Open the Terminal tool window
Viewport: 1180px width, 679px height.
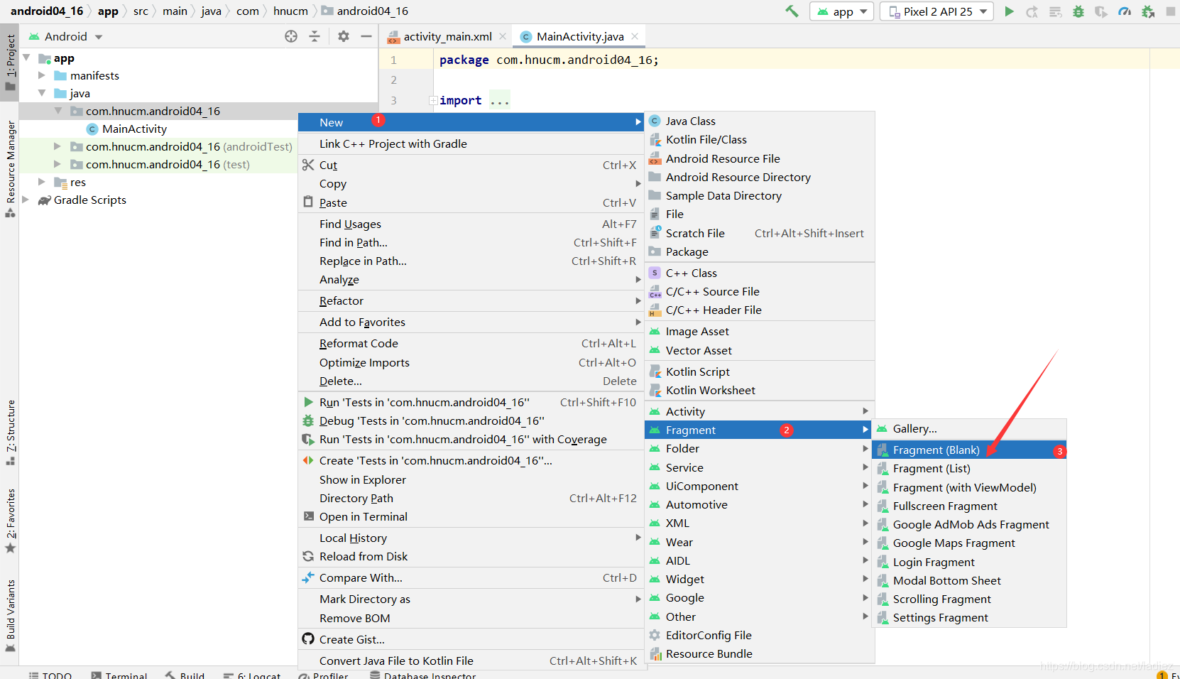click(x=119, y=675)
